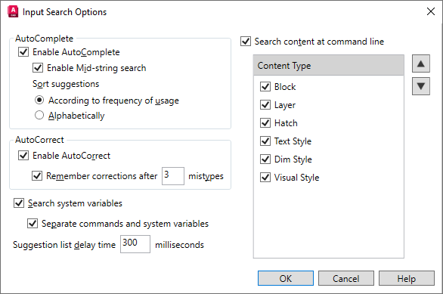Move content type up with arrow

[x=420, y=63]
